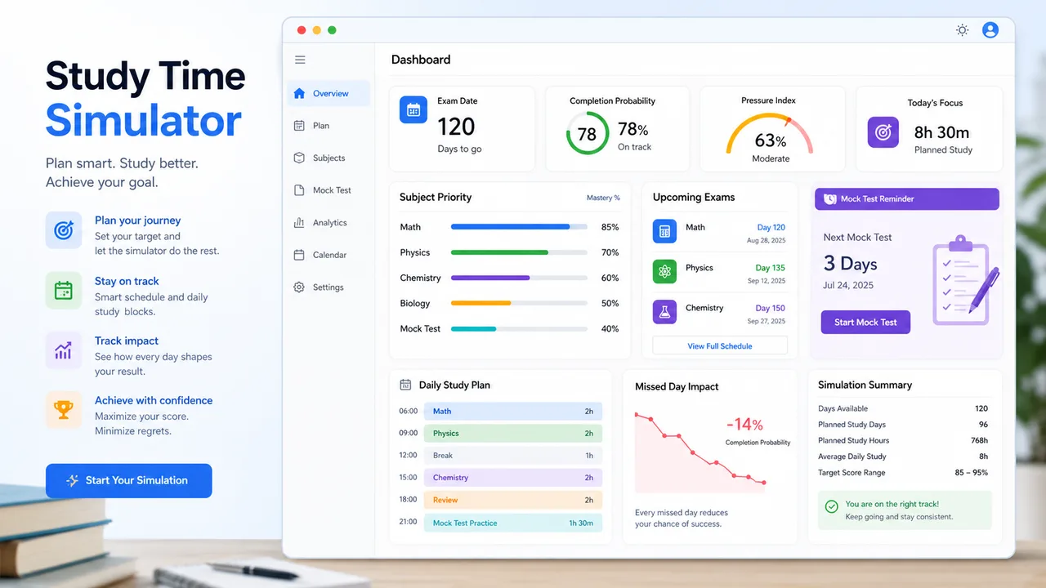Image resolution: width=1046 pixels, height=588 pixels.
Task: Click the Jul 24, 2025 mock test date
Action: 848,285
